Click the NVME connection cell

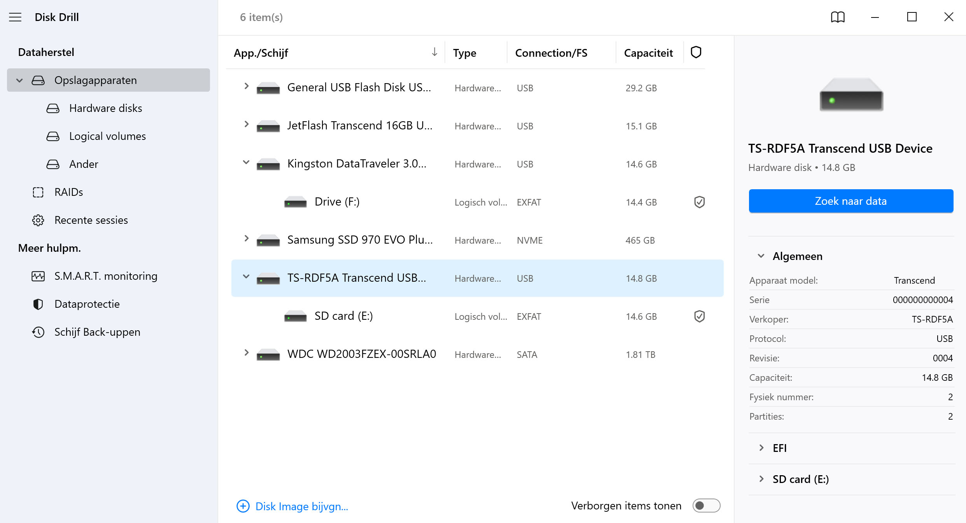530,241
